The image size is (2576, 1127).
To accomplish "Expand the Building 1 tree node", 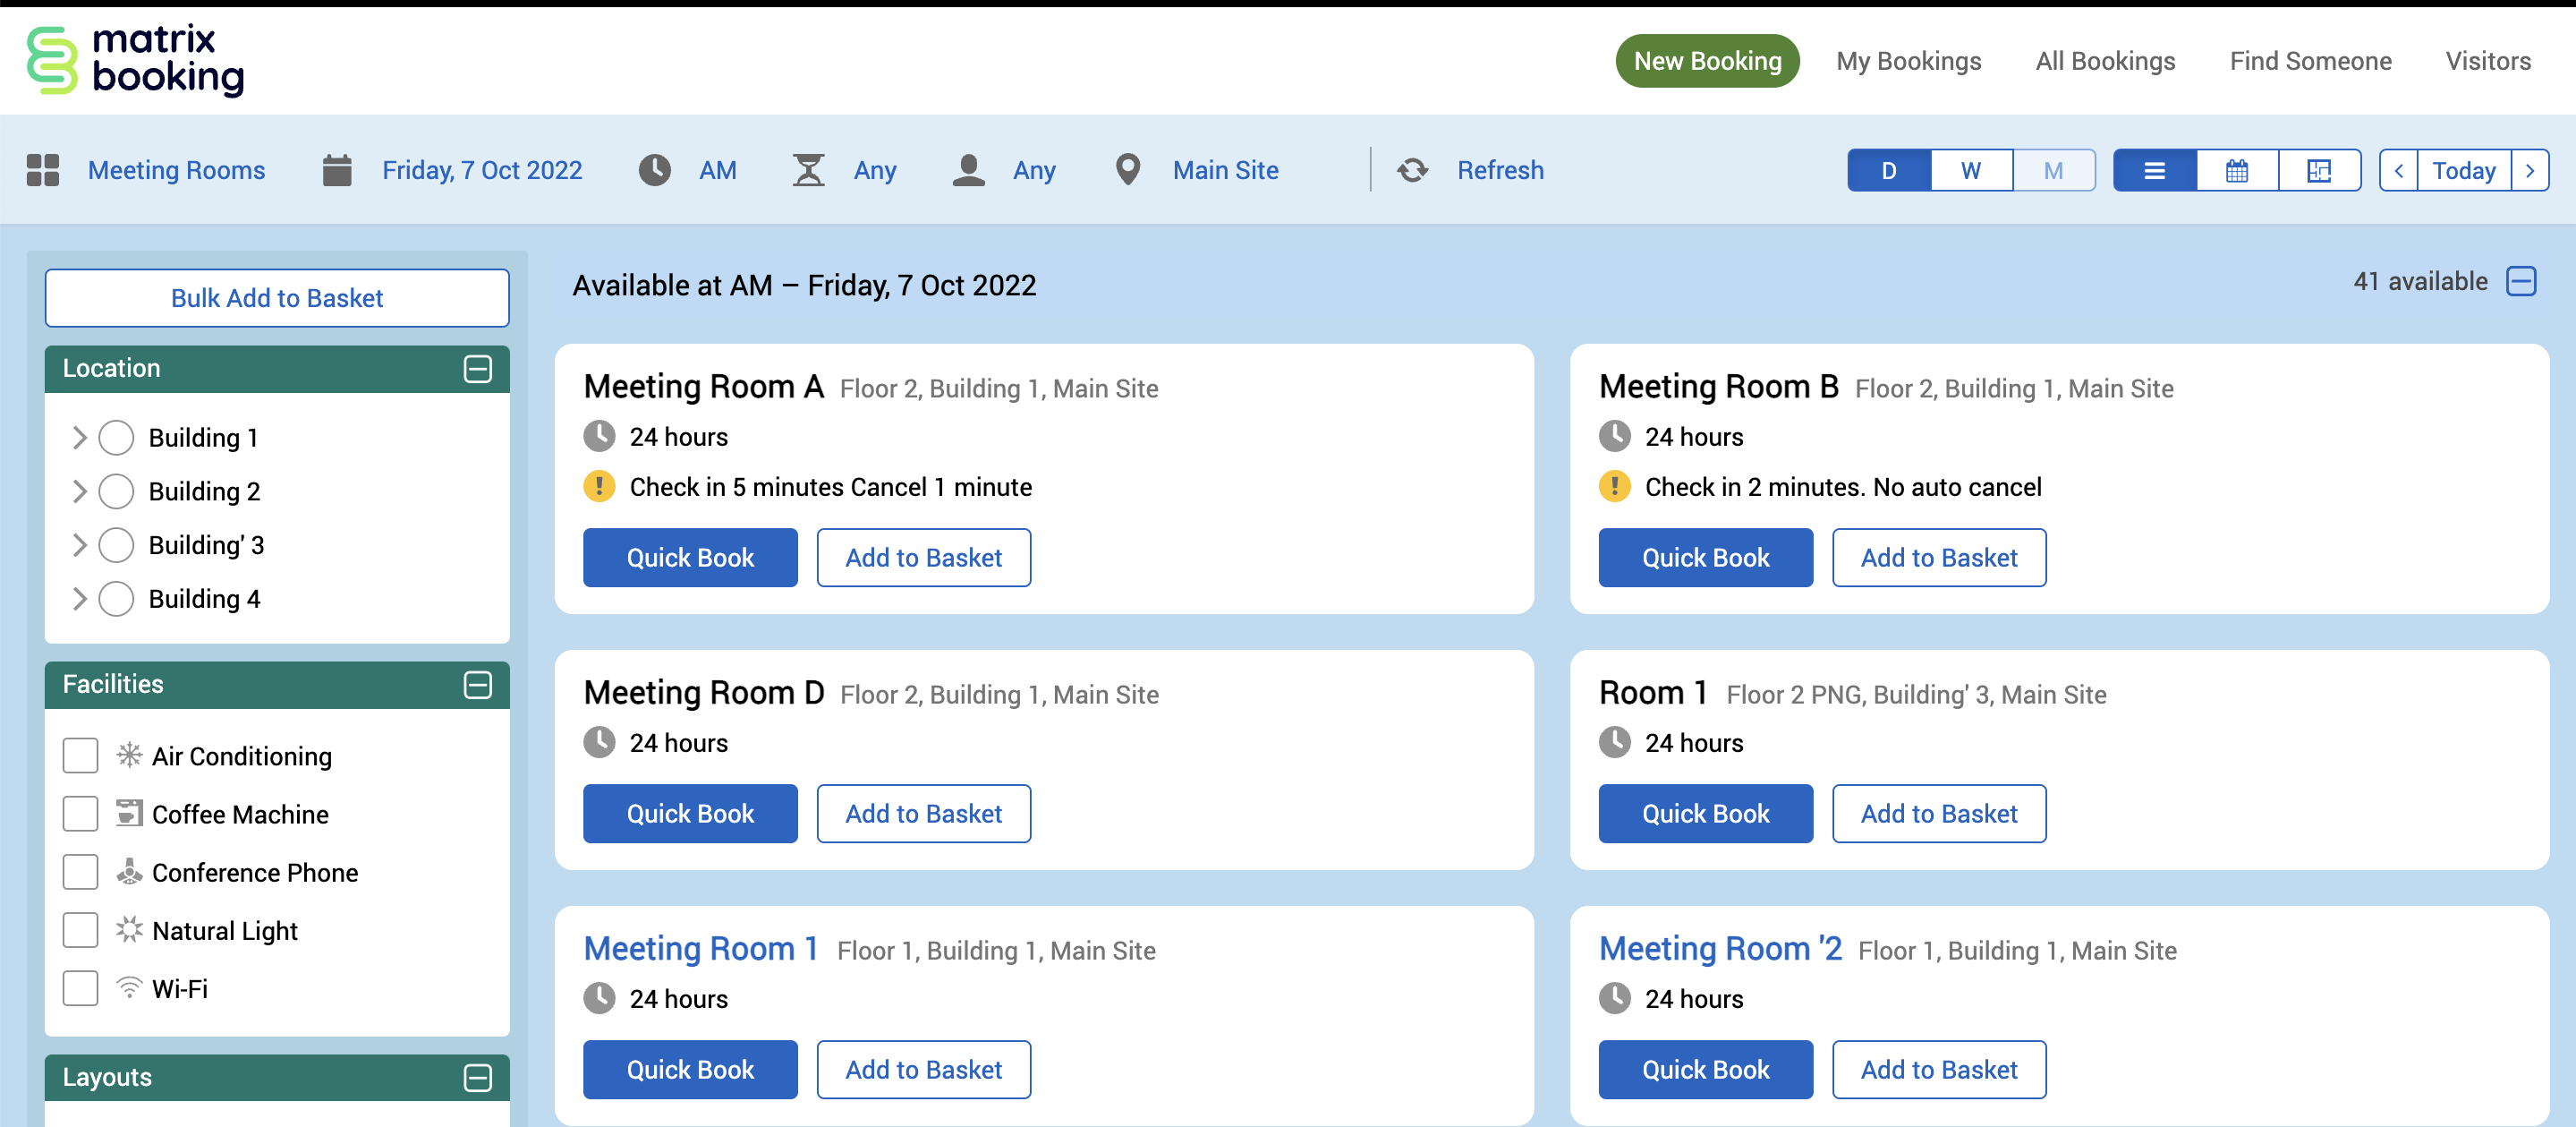I will [x=80, y=438].
